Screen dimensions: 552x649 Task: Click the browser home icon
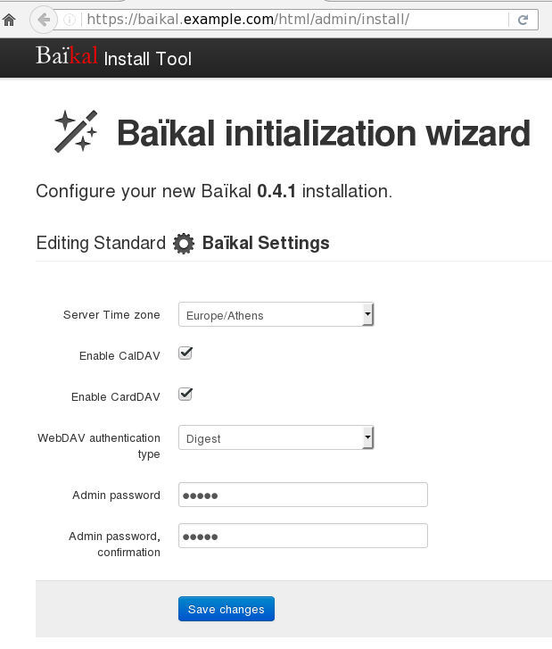[10, 19]
